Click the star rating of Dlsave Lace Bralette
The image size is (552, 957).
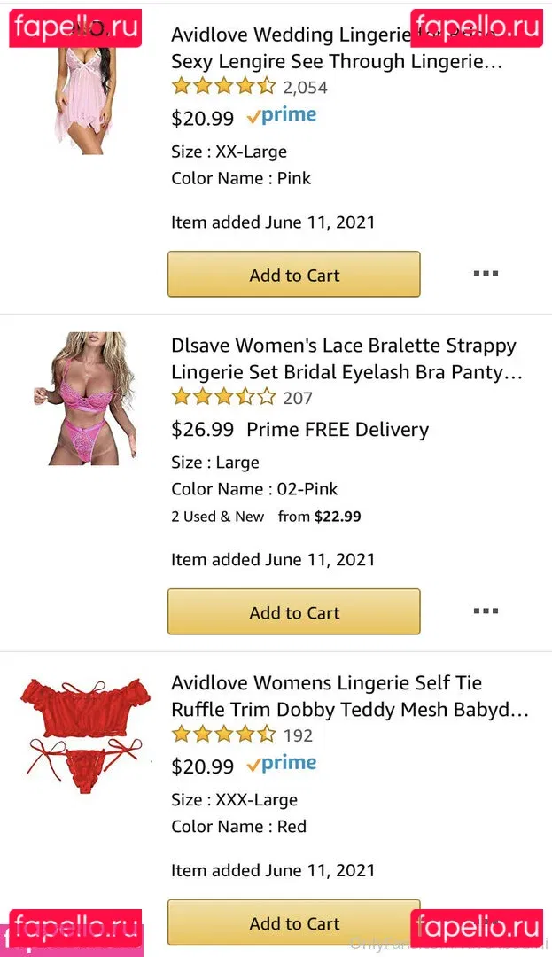click(223, 397)
